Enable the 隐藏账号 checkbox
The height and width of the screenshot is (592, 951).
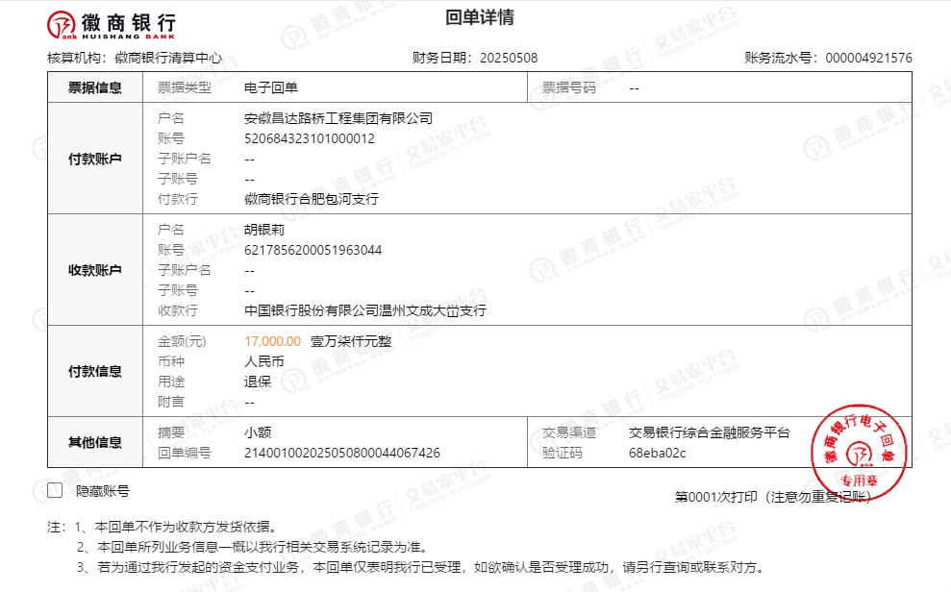tap(55, 491)
